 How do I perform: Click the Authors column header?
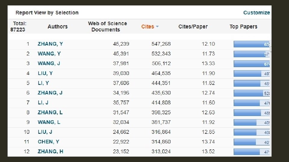(57, 26)
